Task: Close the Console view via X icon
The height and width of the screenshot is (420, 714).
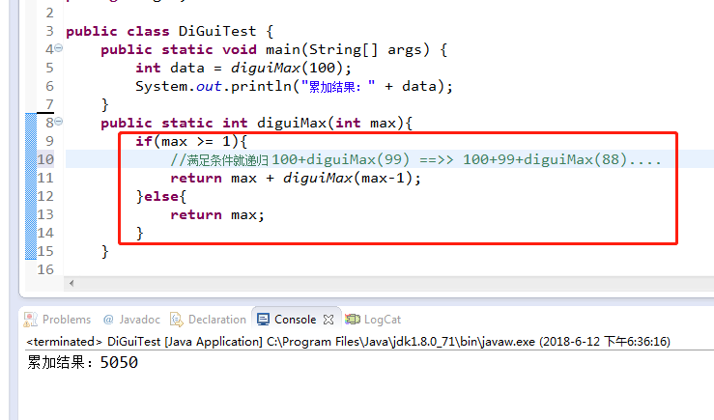Action: [328, 320]
